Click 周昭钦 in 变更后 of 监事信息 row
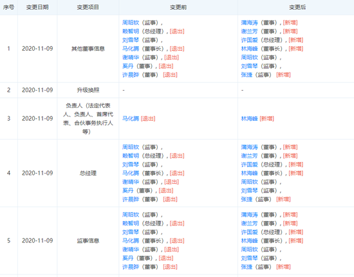Viewport: 354px width, 277px height. [x=249, y=249]
